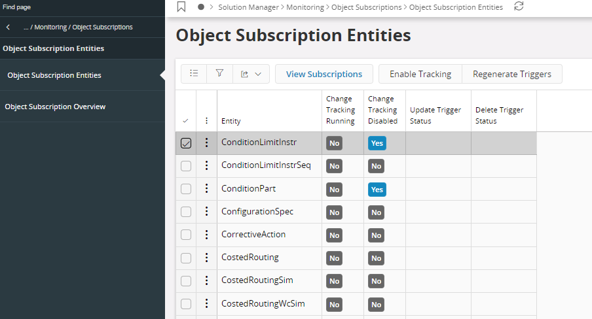Viewport: 592px width, 319px height.
Task: Open row menu for ConditionPart
Action: [207, 189]
